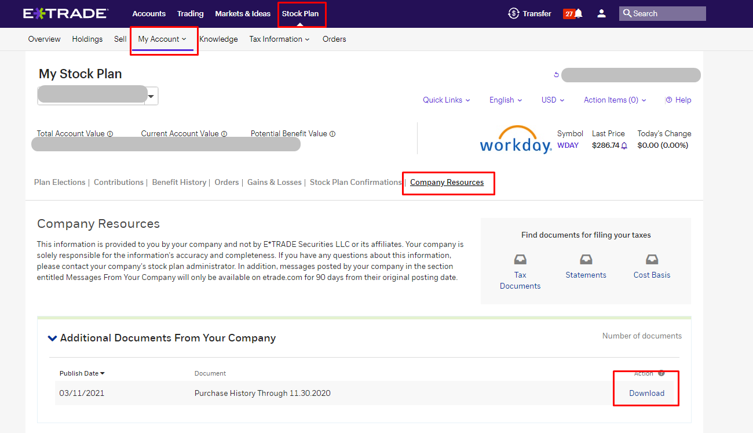Image resolution: width=753 pixels, height=433 pixels.
Task: Go to the Knowledge tab
Action: [x=218, y=39]
